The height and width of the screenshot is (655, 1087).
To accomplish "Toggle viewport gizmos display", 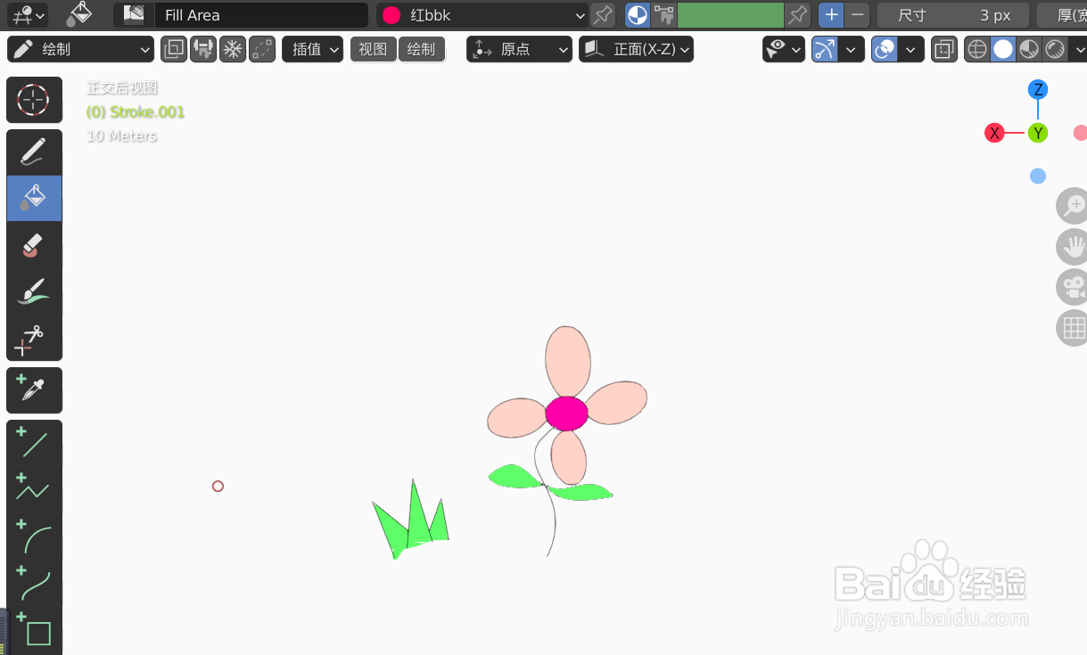I will (825, 49).
